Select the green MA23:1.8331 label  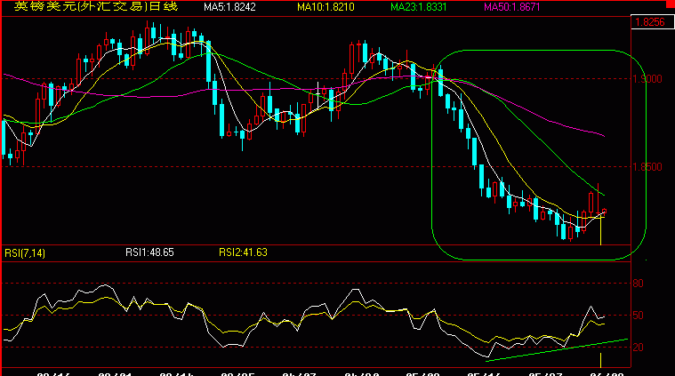coord(419,7)
